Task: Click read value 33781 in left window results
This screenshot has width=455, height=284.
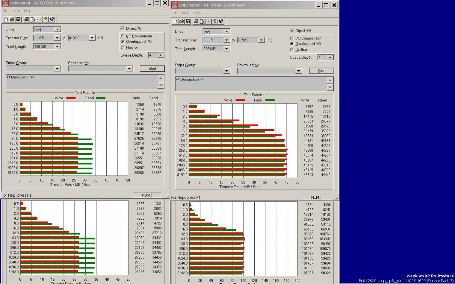Action: [156, 143]
